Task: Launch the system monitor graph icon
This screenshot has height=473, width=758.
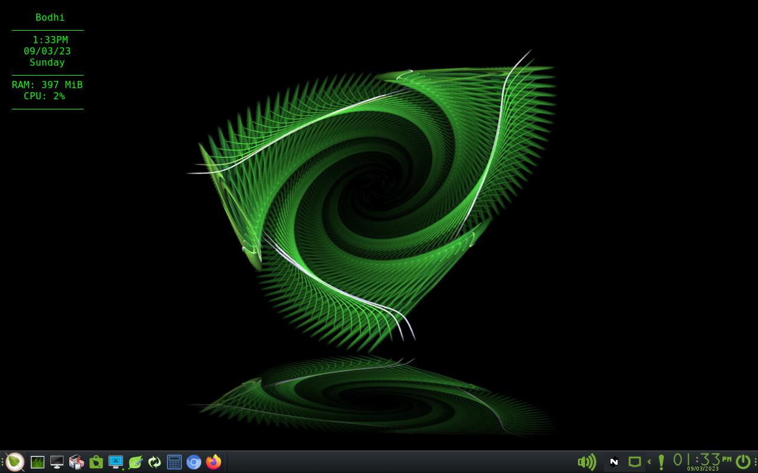Action: click(37, 462)
